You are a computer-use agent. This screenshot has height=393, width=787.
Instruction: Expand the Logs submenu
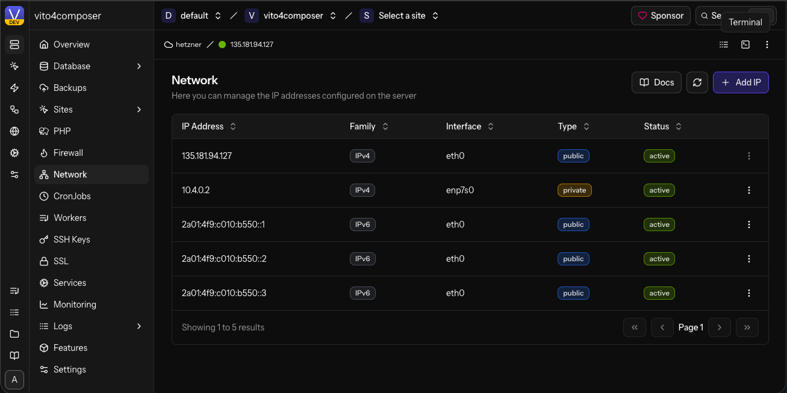click(x=139, y=326)
